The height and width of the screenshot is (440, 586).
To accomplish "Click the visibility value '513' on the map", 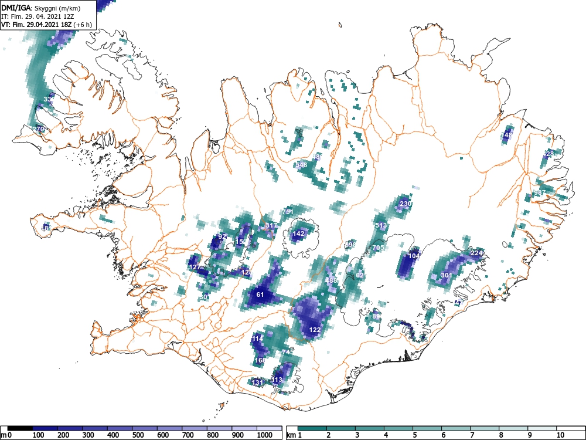I will 381,225.
